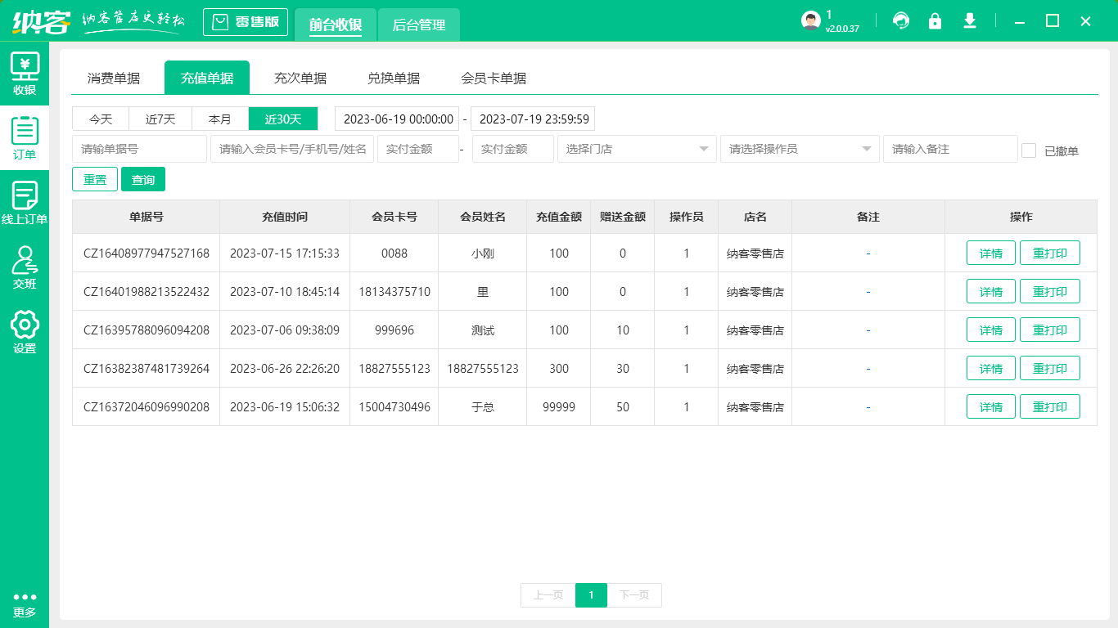View 详情 for card 18134375710
Viewport: 1118px width, 628px height.
pyautogui.click(x=991, y=292)
